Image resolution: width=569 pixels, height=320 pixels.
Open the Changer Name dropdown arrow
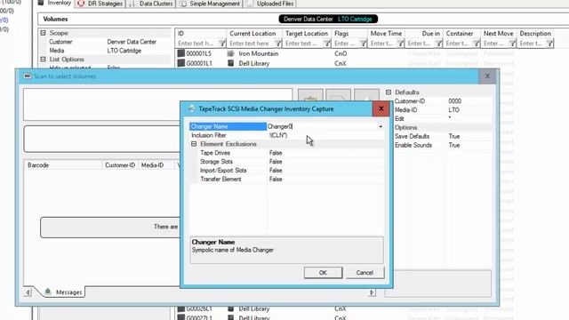coord(381,126)
